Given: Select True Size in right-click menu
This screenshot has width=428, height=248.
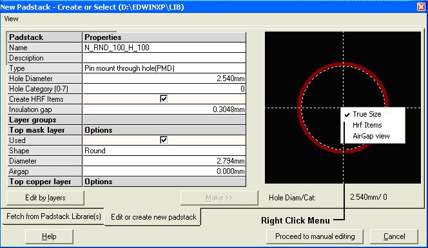Looking at the screenshot, I should click(x=367, y=114).
